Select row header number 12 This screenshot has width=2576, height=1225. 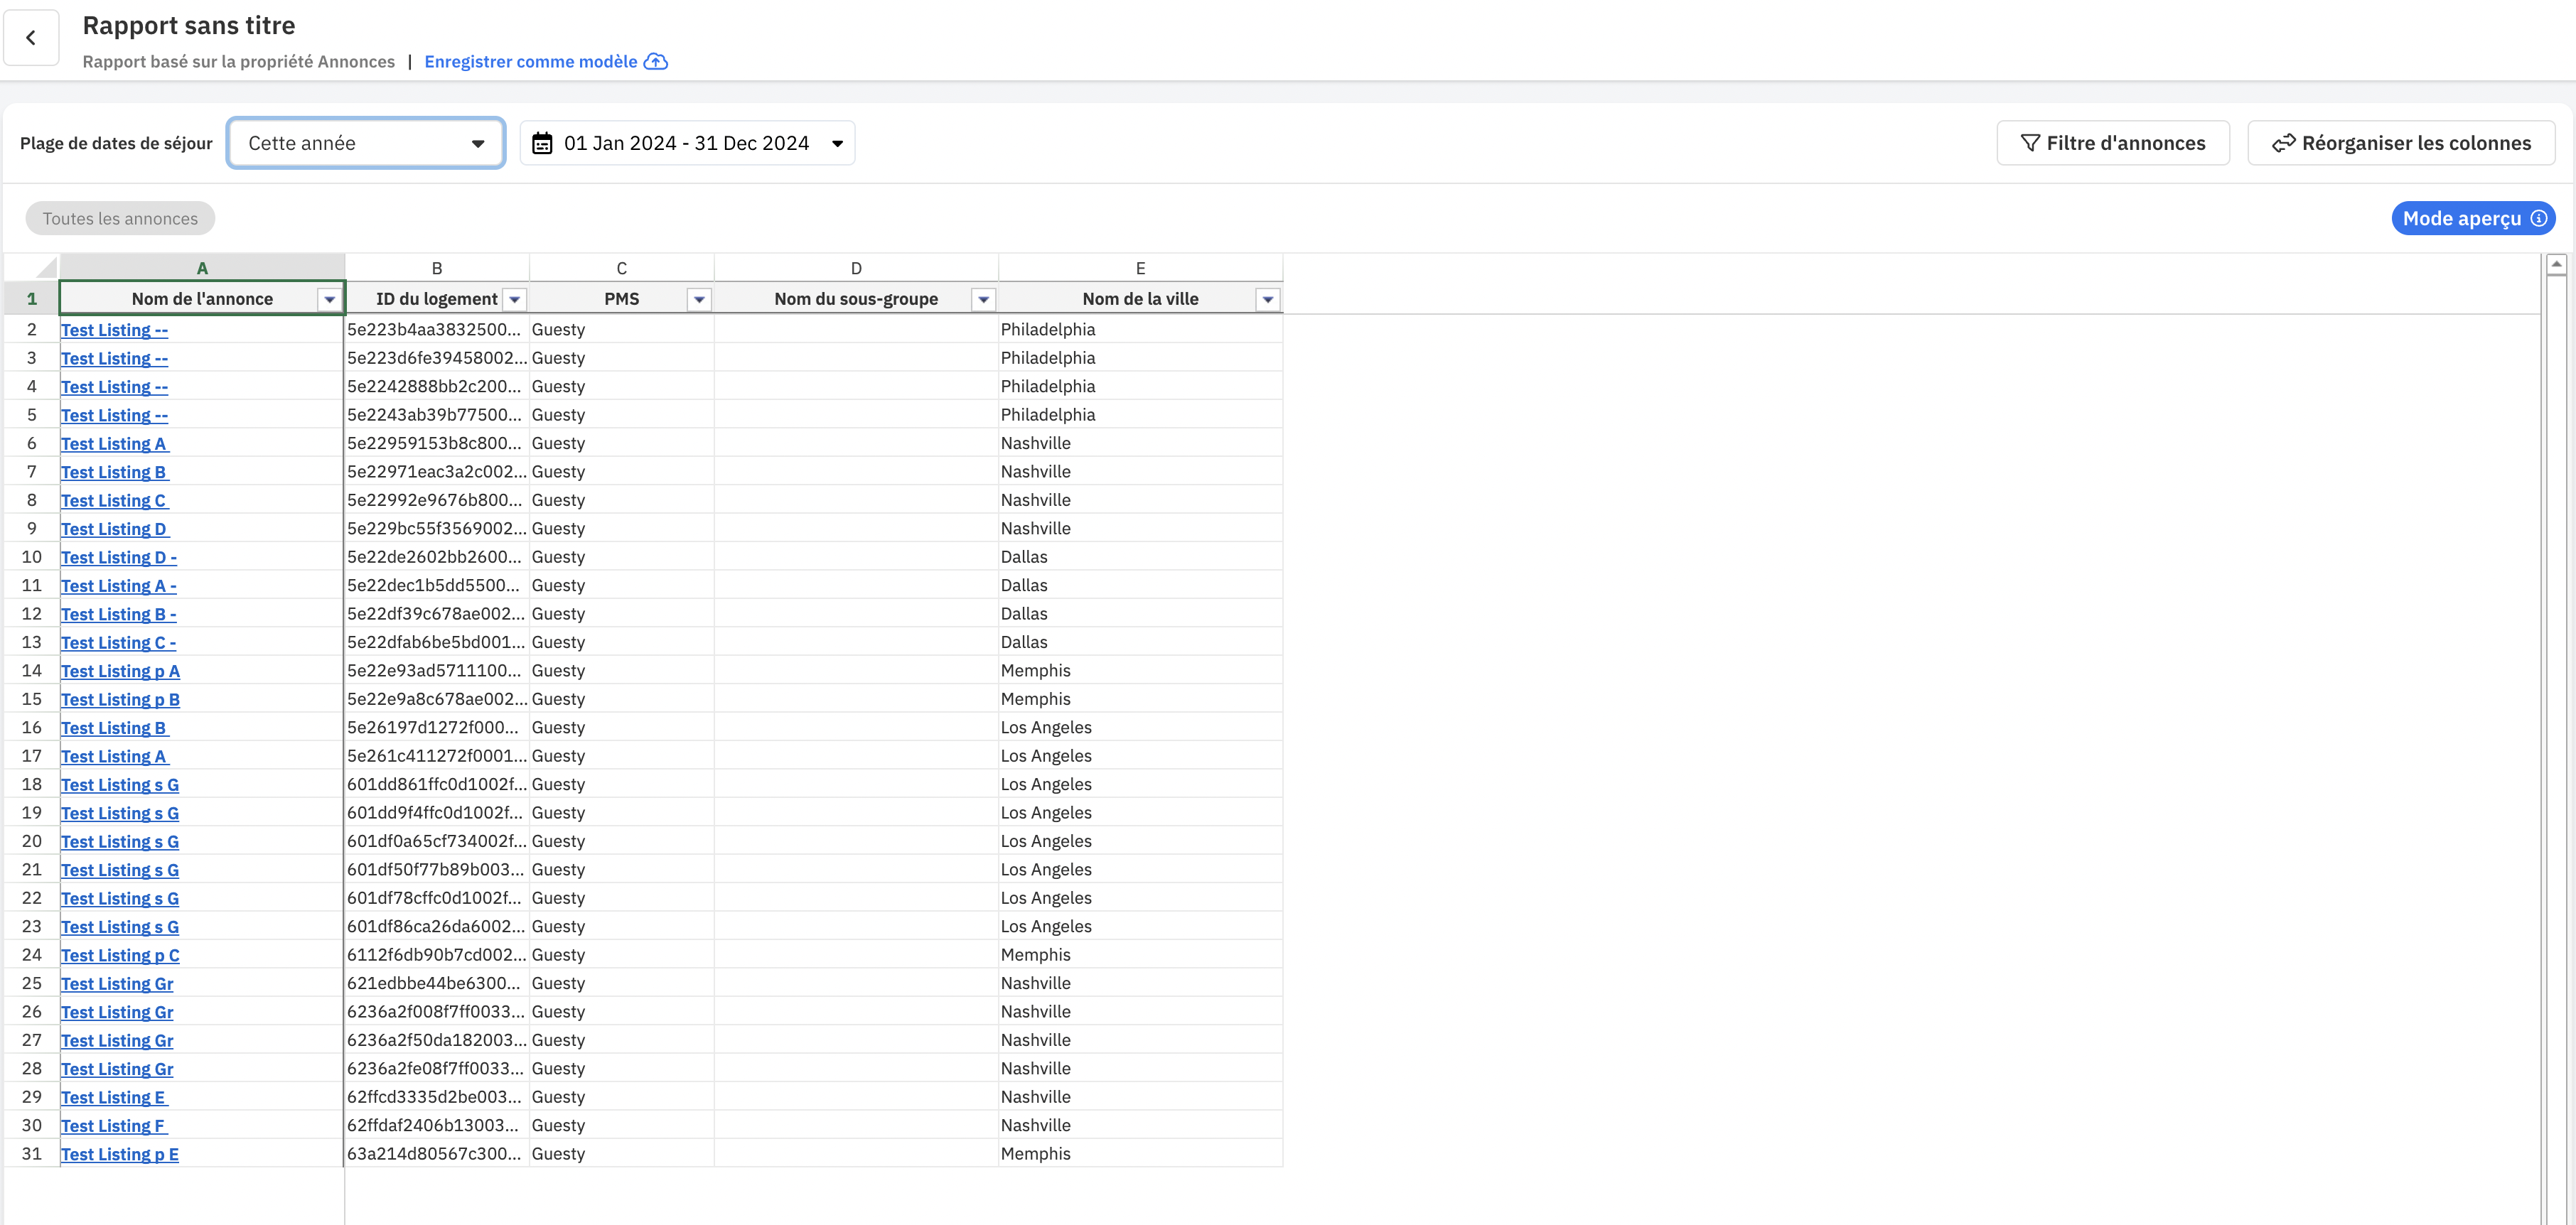coord(32,614)
